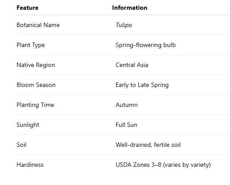230x185 pixels.
Task: Select the Bloom Season label
Action: point(36,85)
